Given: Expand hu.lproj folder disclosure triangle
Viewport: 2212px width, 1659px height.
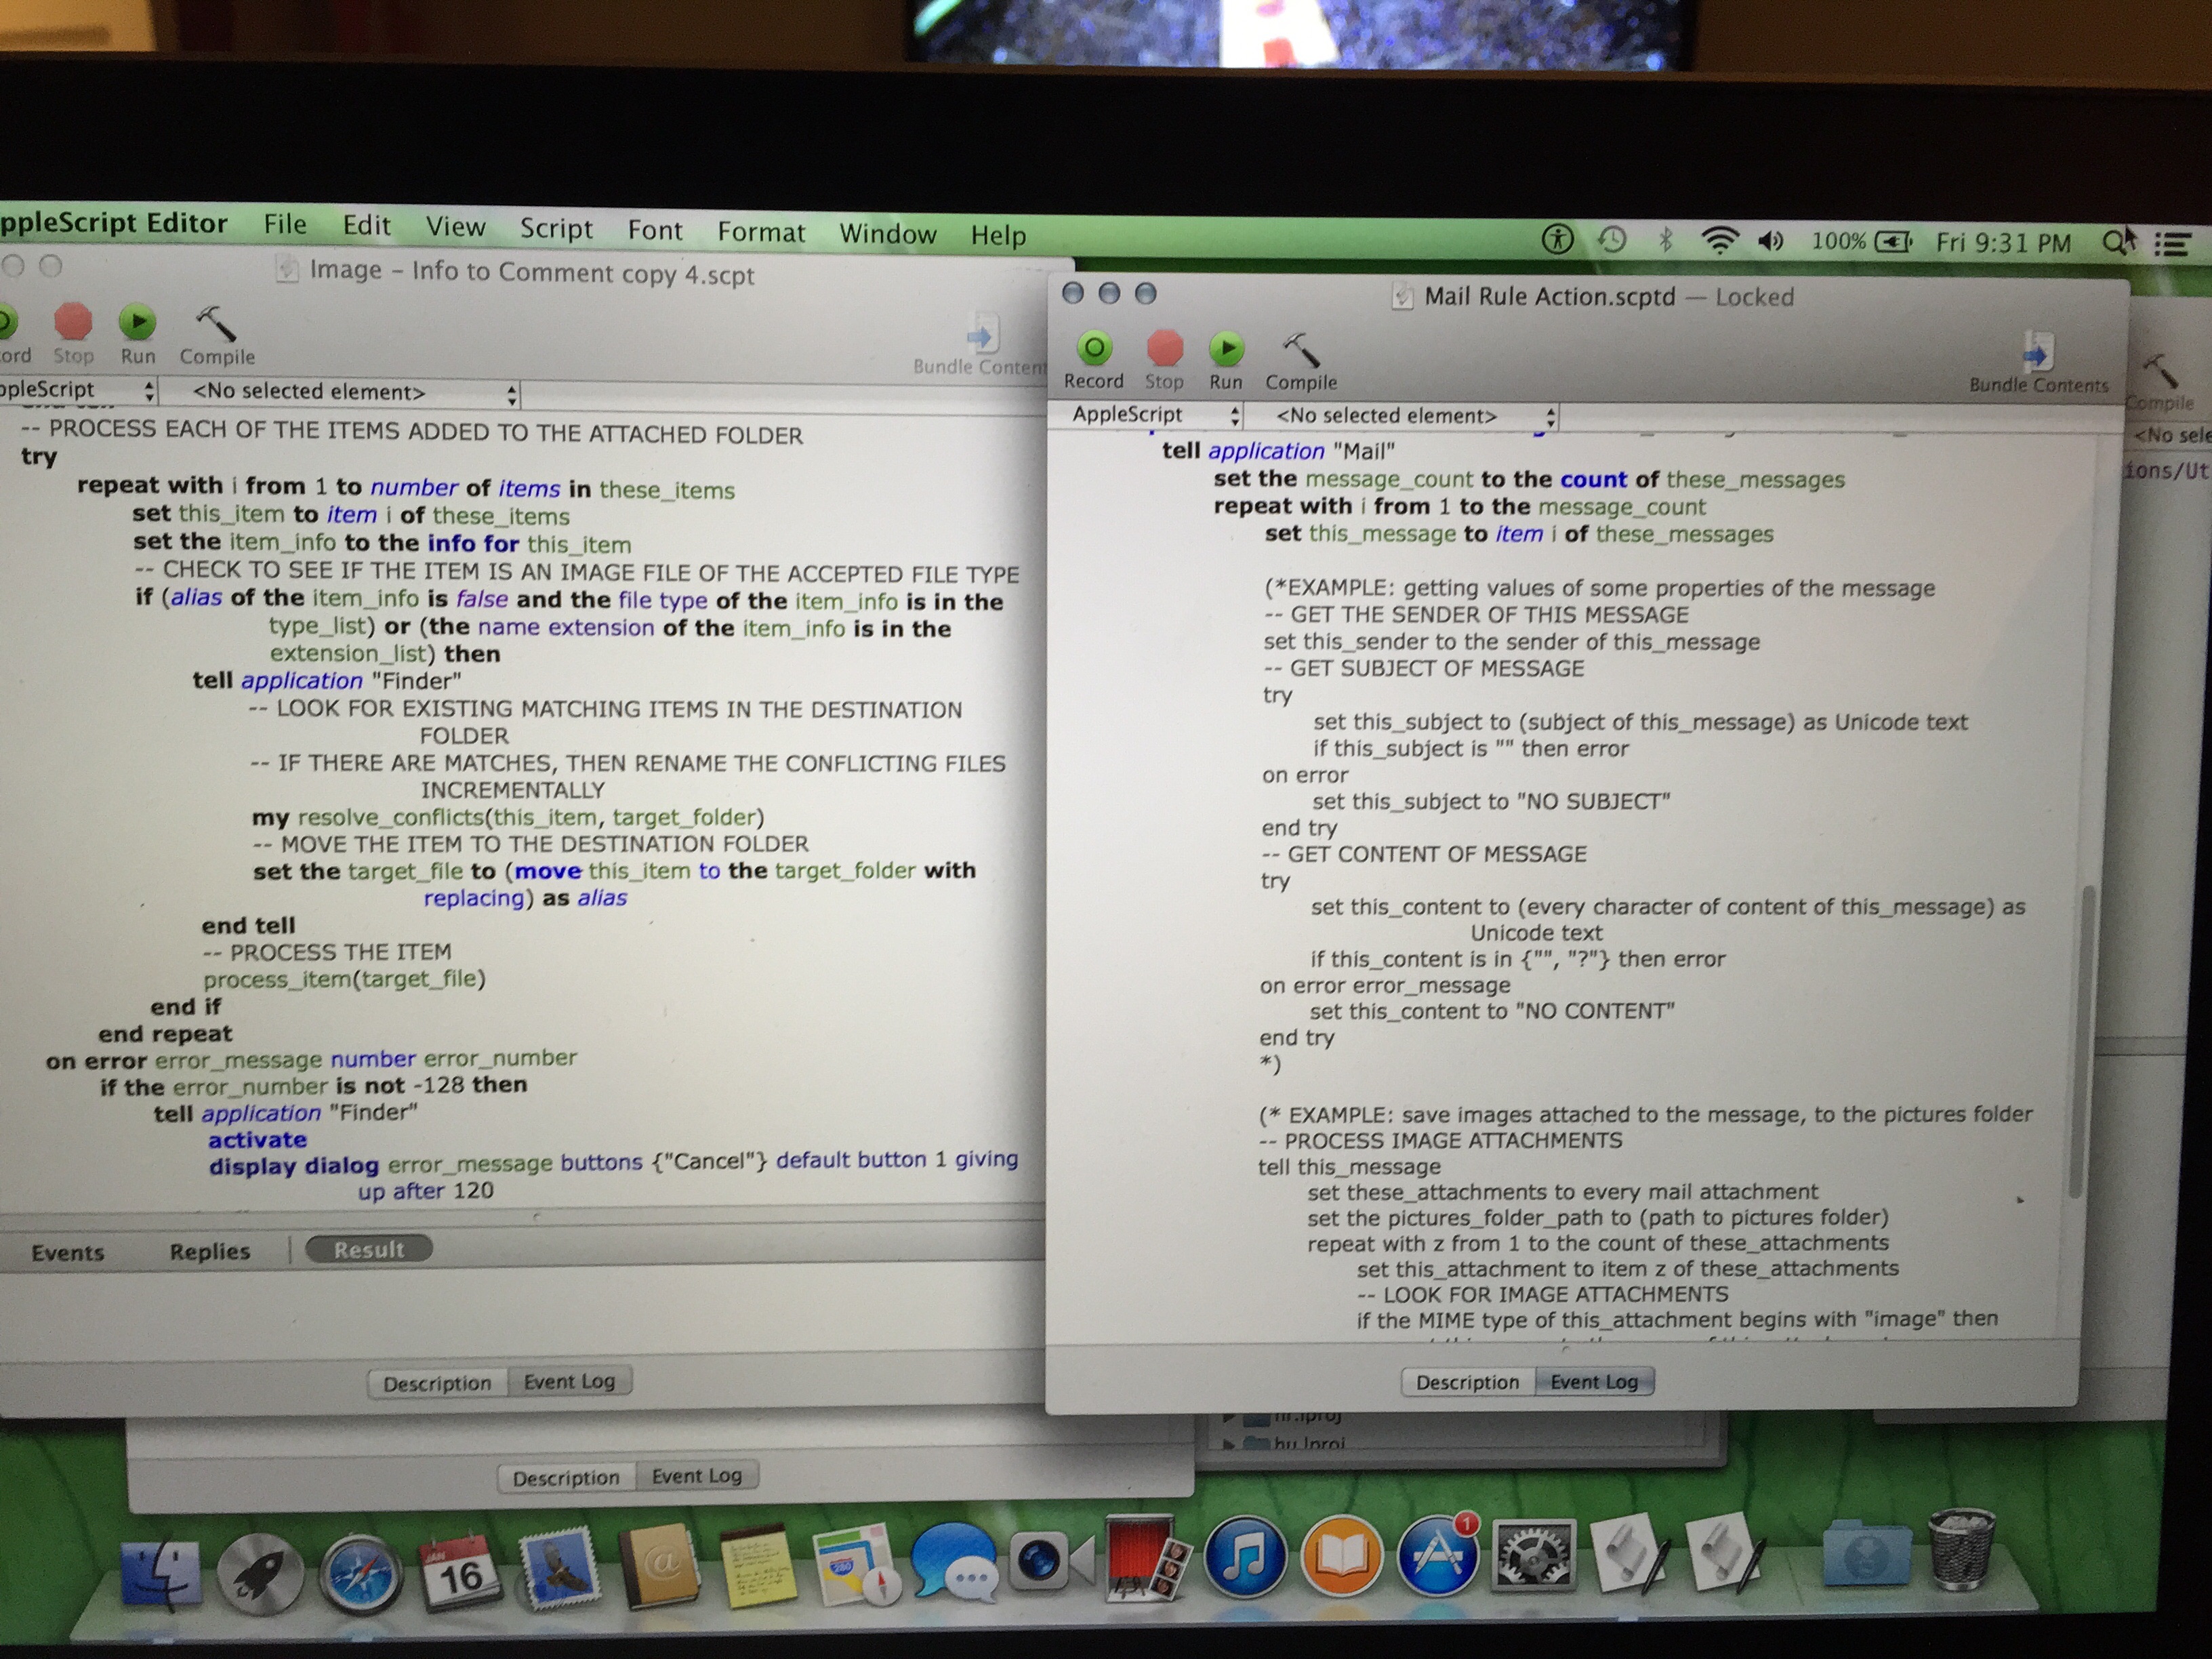Looking at the screenshot, I should coord(1230,1444).
